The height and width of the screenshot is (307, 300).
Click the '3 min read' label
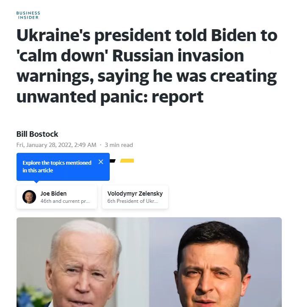coord(119,145)
